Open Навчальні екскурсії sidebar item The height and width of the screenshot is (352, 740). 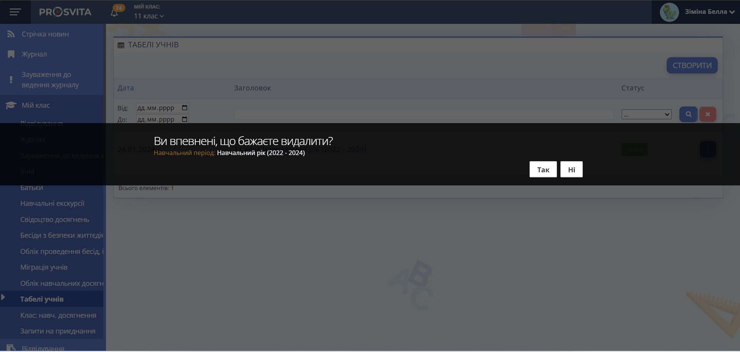pos(52,204)
